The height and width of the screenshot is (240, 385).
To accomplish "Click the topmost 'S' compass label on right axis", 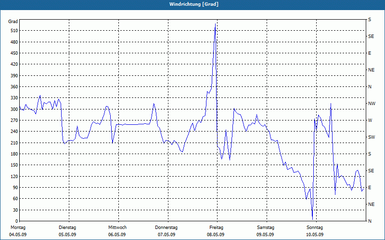I will click(370, 20).
